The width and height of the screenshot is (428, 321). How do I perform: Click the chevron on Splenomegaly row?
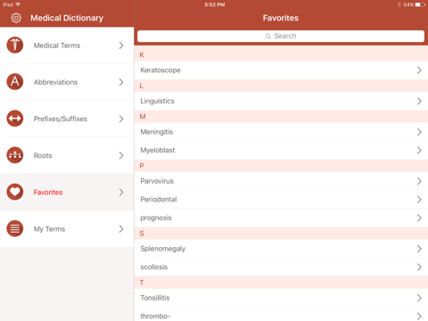419,249
